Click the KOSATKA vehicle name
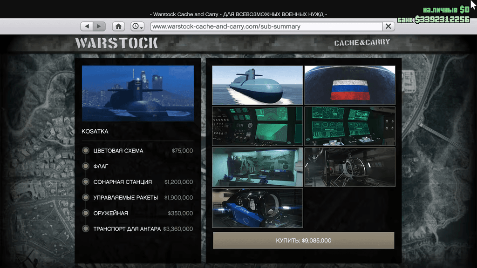The height and width of the screenshot is (268, 477). pyautogui.click(x=95, y=131)
